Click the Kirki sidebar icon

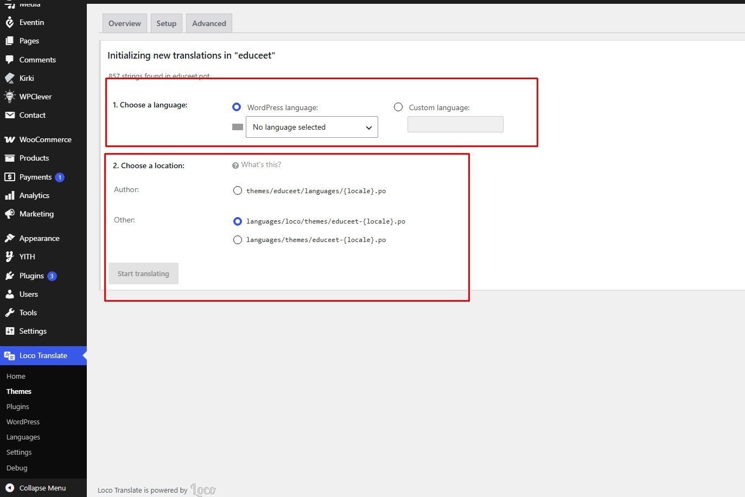pos(9,78)
